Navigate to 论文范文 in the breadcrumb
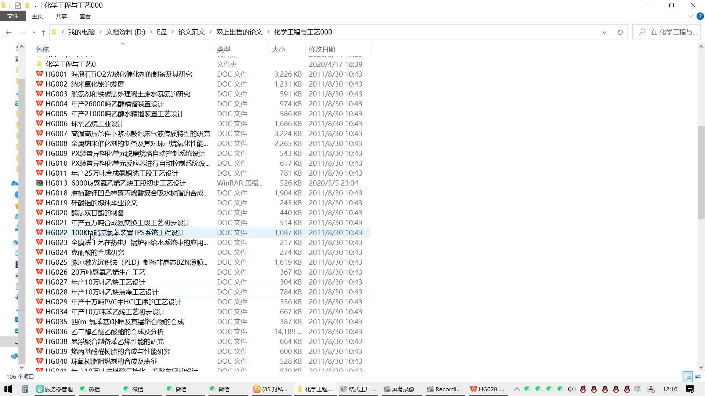 pyautogui.click(x=191, y=32)
